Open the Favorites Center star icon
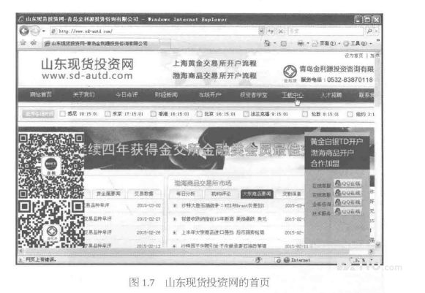Screen dimensions: 425x293 pos(23,42)
